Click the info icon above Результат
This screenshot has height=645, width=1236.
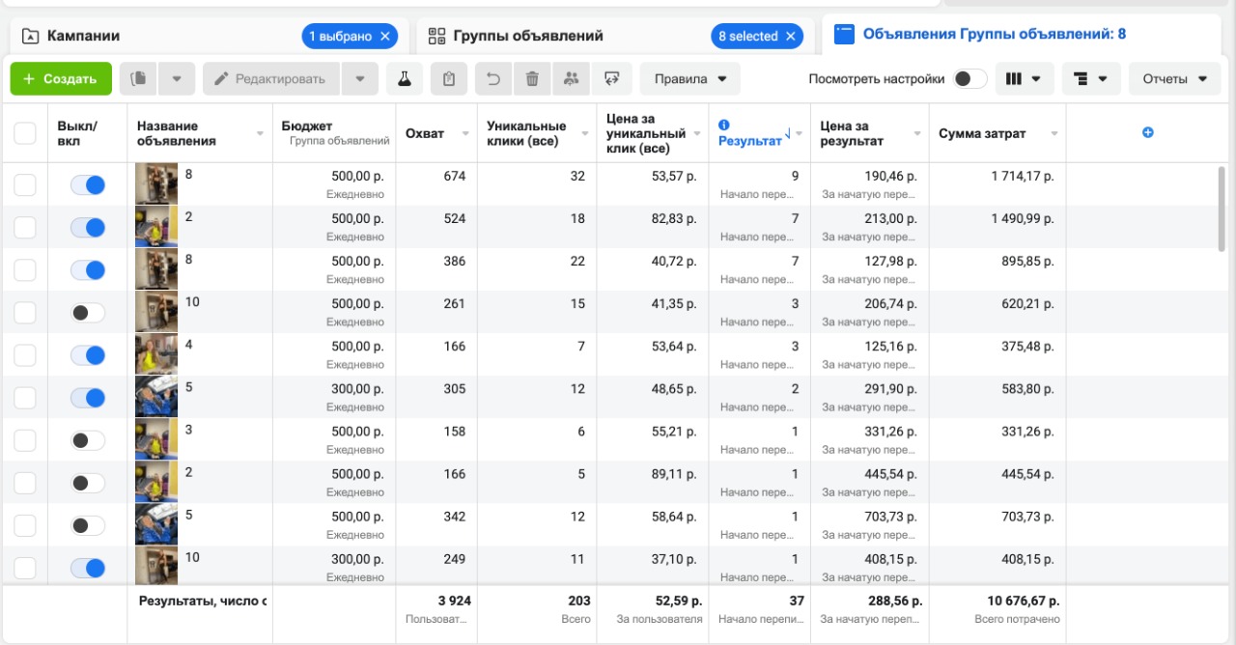[x=724, y=125]
